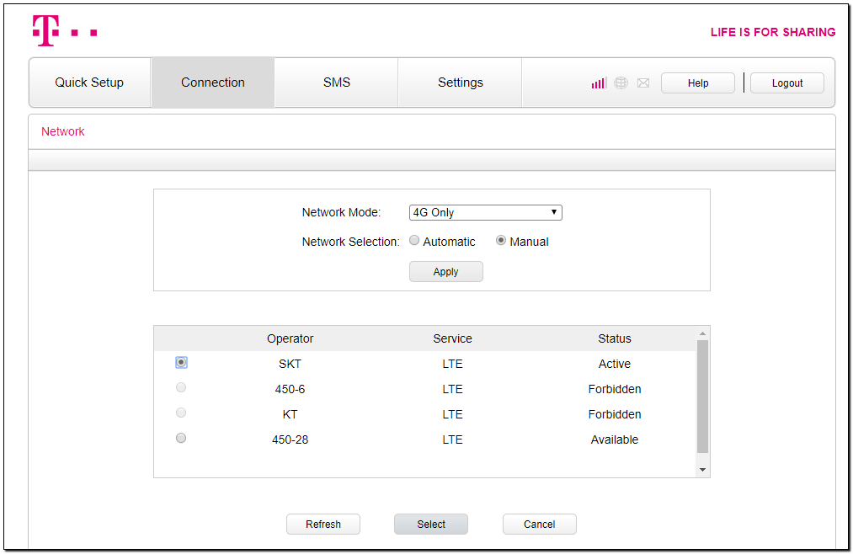Click the SKT operator name

[290, 364]
